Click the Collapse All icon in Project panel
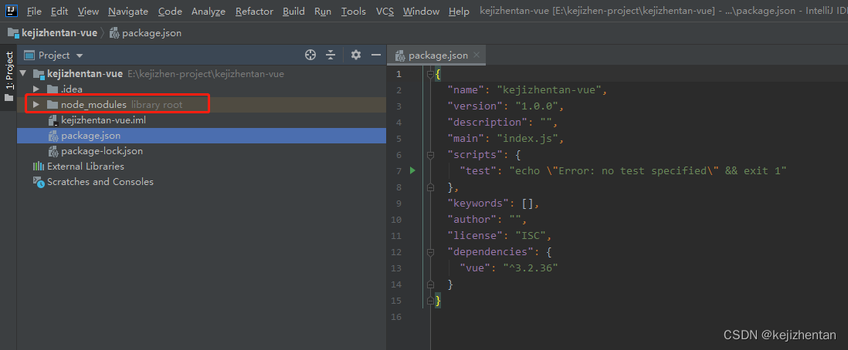The width and height of the screenshot is (848, 350). [331, 55]
